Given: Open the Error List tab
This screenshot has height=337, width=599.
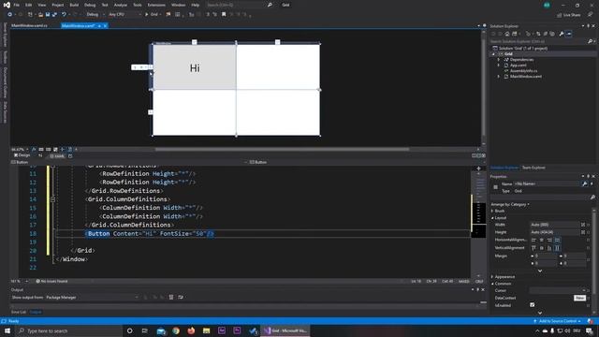Looking at the screenshot, I should [x=19, y=312].
